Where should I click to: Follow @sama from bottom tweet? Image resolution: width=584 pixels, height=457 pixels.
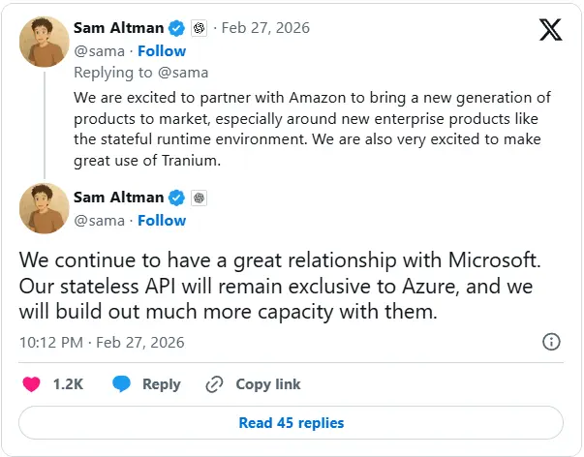(162, 220)
